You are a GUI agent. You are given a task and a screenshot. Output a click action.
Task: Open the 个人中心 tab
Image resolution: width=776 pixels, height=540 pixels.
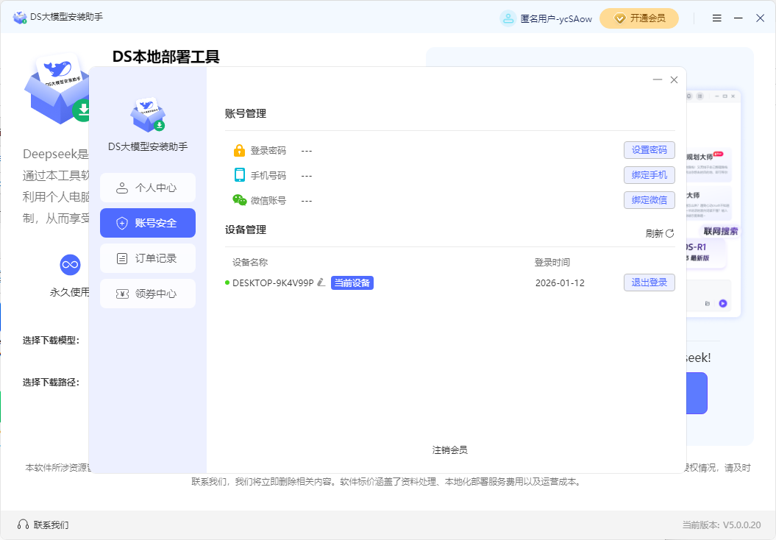click(x=148, y=188)
